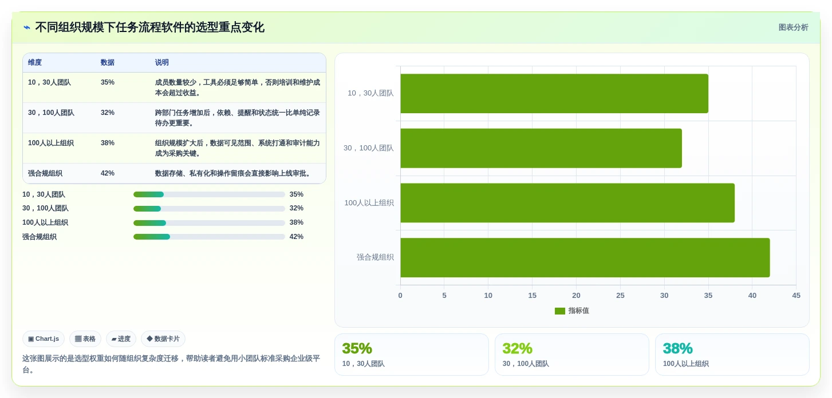Click the 10，30人团队 chart bar
The image size is (832, 398).
pyautogui.click(x=554, y=93)
